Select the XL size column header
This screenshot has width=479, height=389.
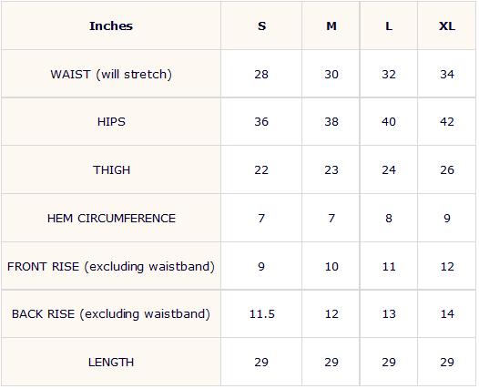(447, 26)
